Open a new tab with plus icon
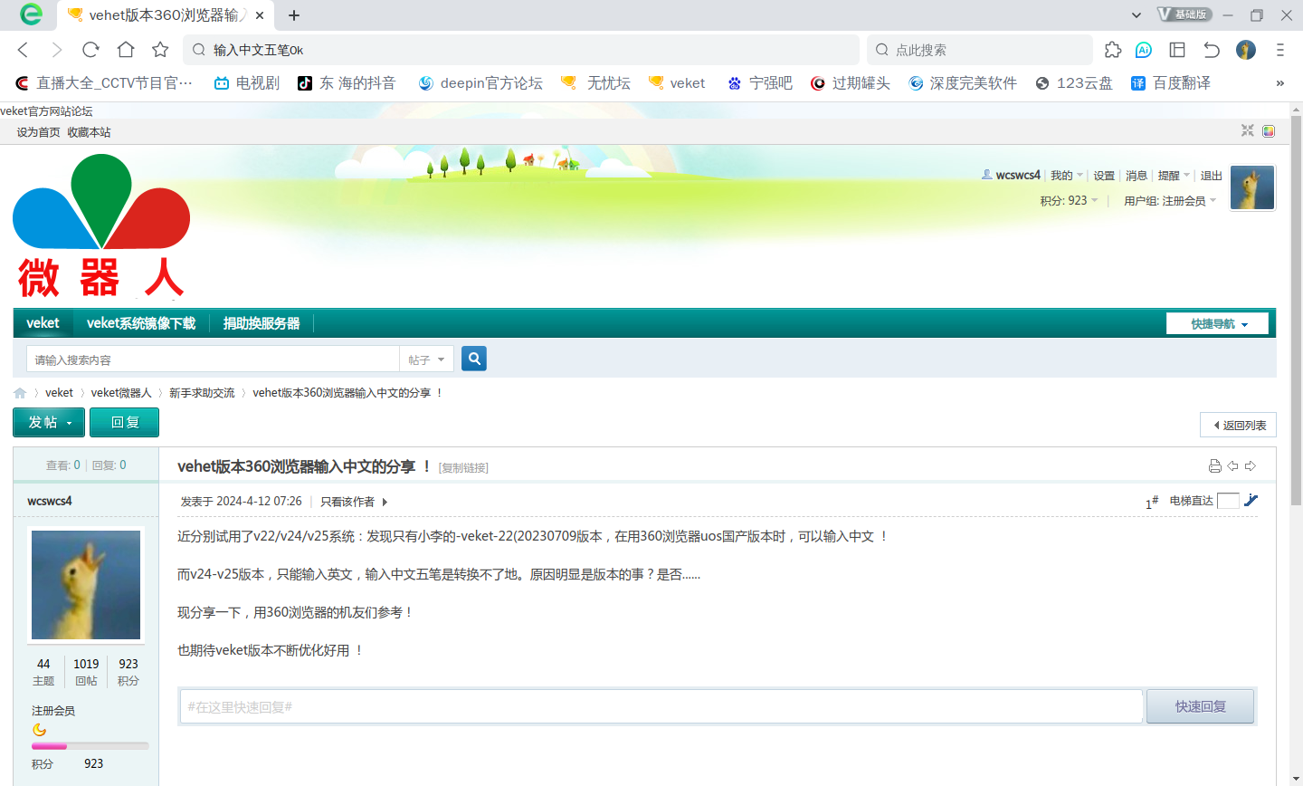 coord(294,14)
